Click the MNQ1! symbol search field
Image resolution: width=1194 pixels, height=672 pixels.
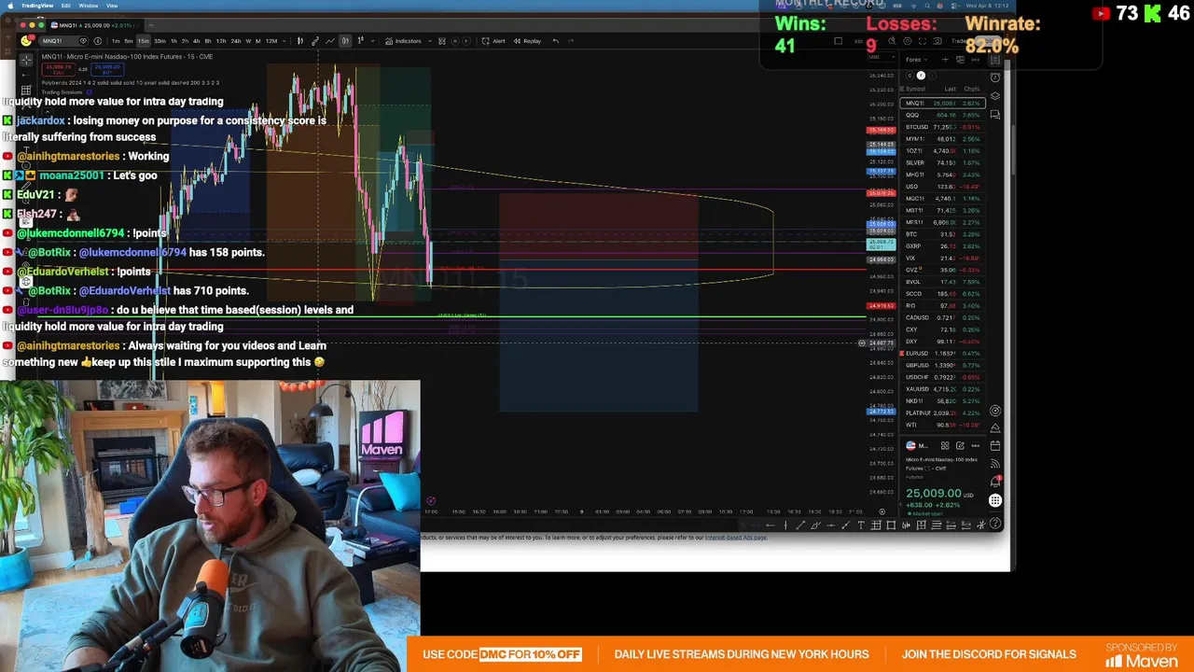[x=63, y=41]
